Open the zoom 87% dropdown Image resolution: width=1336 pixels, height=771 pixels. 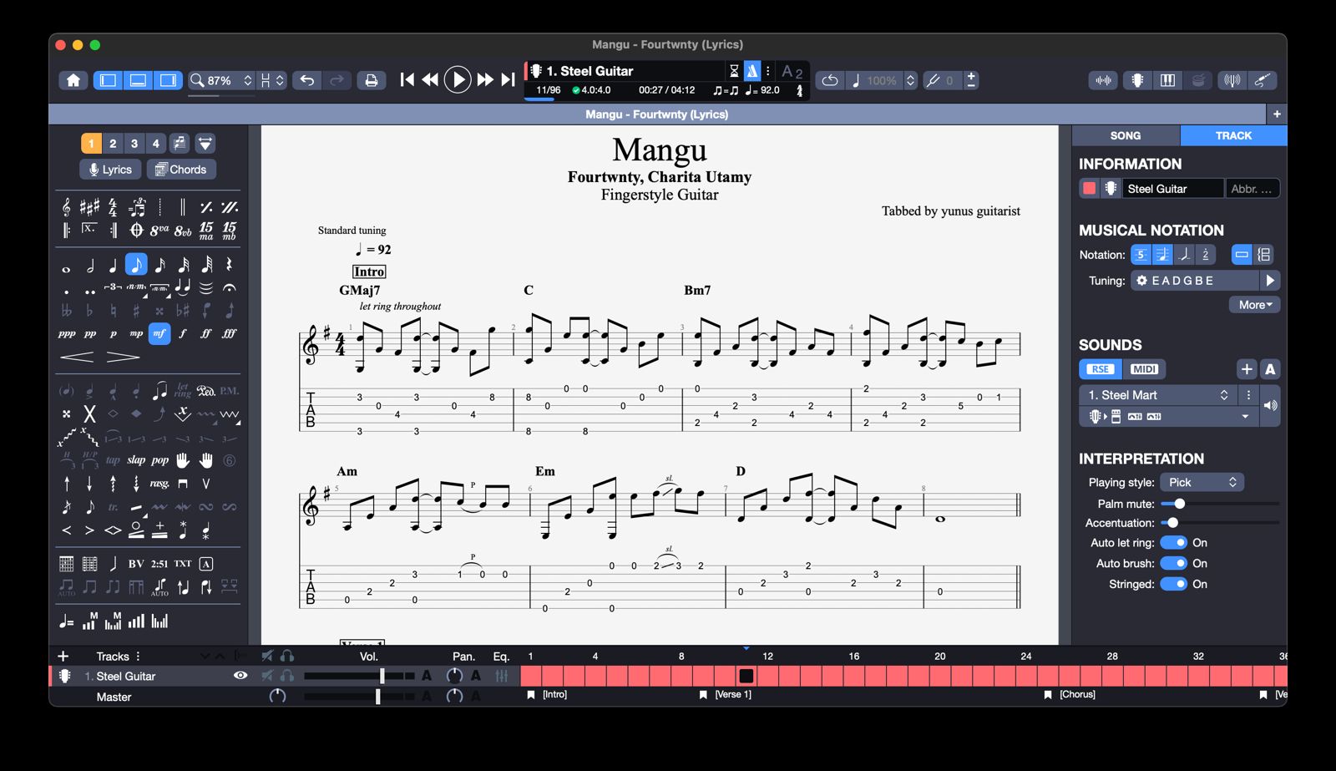(221, 80)
